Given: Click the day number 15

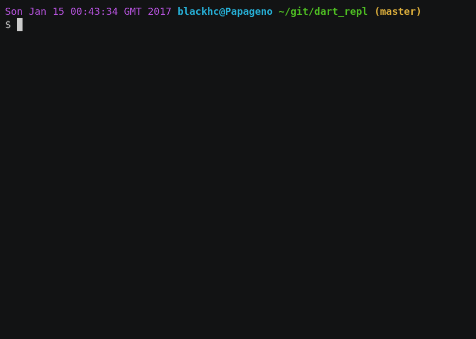Looking at the screenshot, I should pos(58,12).
